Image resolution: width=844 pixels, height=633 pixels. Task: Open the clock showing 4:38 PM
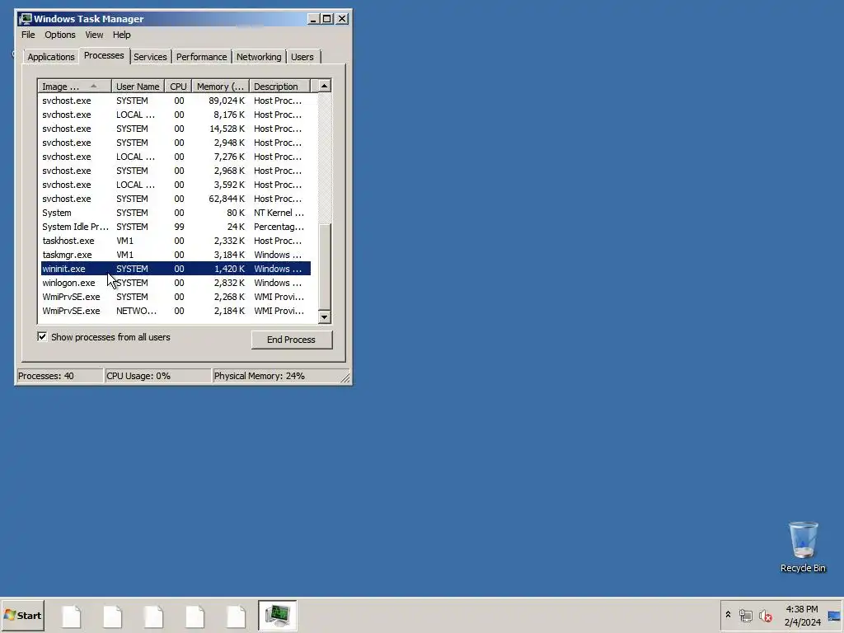[x=801, y=615]
